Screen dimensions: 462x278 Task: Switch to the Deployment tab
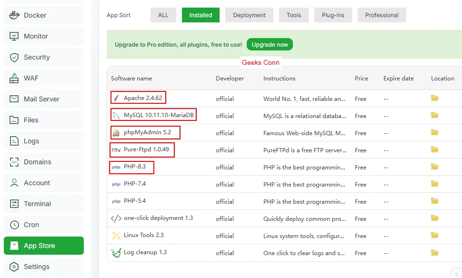pyautogui.click(x=249, y=15)
